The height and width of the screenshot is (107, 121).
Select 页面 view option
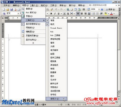pyautogui.click(x=33, y=16)
